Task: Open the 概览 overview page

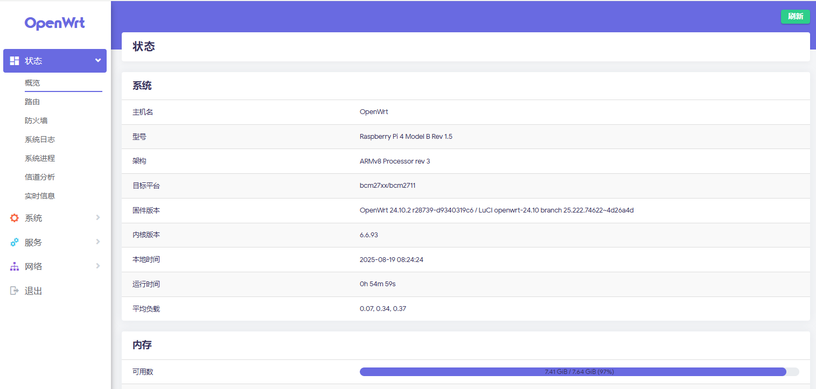Action: click(x=32, y=83)
